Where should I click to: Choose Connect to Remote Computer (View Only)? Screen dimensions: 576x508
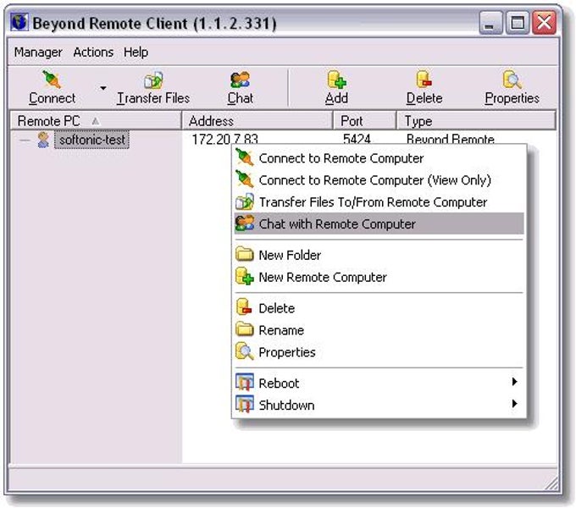pos(379,180)
